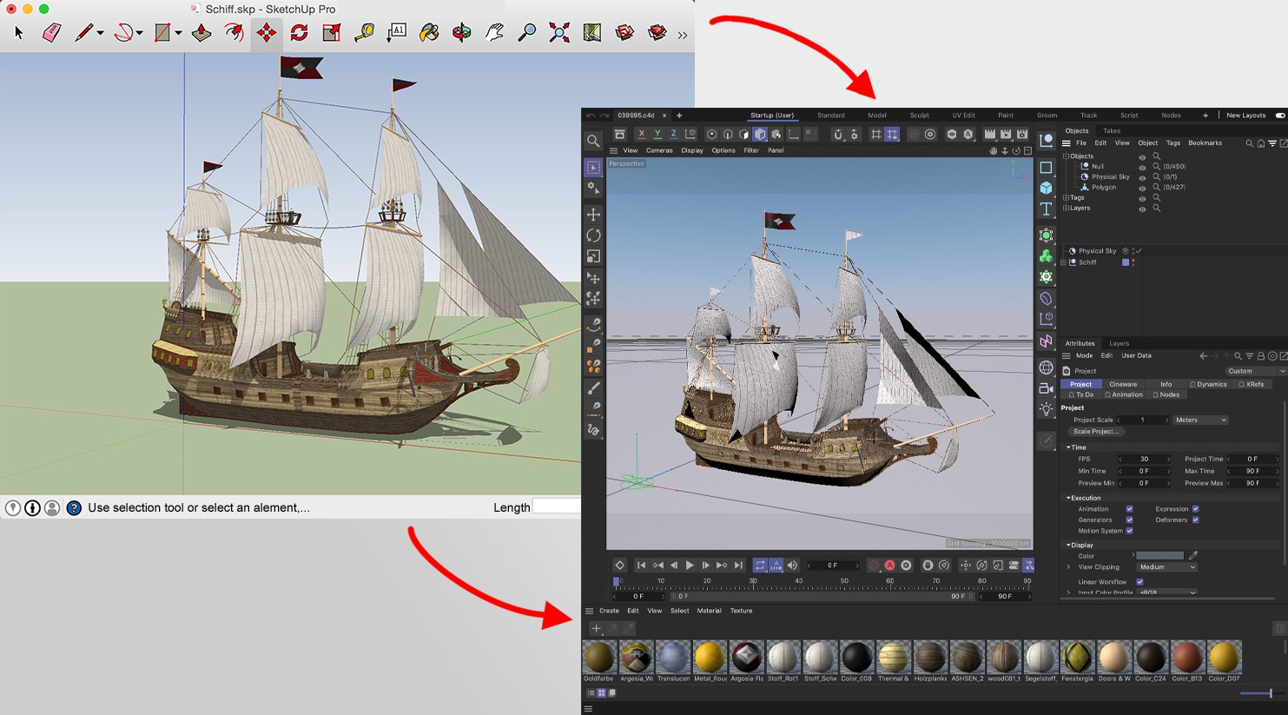Screen dimensions: 1288x715
Task: Uncheck the Expression checkbox
Action: pos(1195,509)
